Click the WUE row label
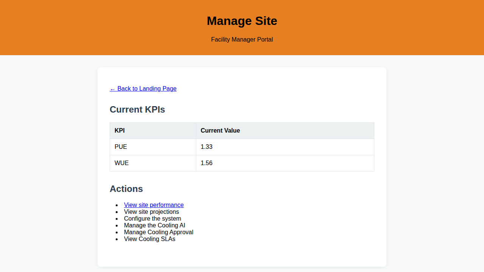Screen dimensions: 484x272 coord(121,163)
